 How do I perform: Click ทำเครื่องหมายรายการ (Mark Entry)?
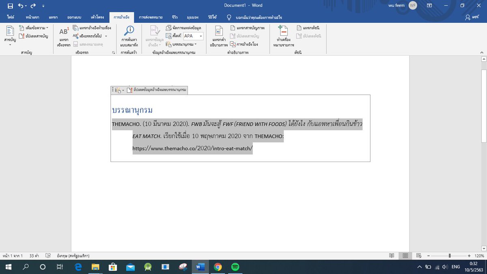(284, 37)
